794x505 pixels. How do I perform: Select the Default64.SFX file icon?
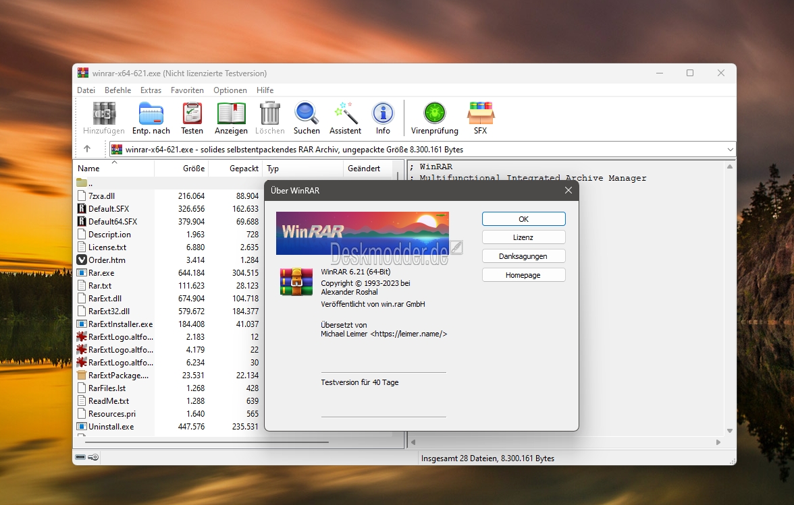(82, 221)
